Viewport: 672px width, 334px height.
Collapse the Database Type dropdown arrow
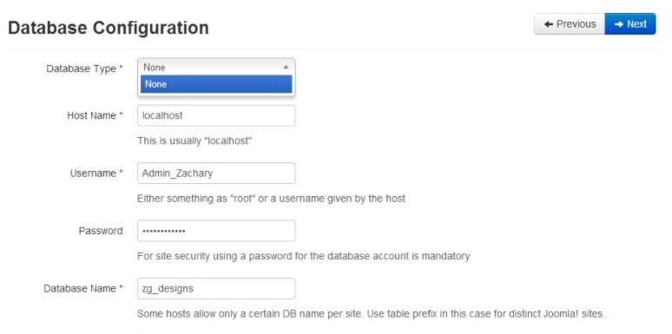(286, 67)
